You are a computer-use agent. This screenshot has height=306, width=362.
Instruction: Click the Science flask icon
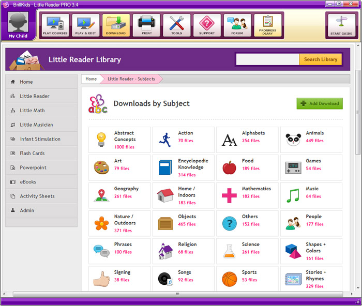point(229,251)
